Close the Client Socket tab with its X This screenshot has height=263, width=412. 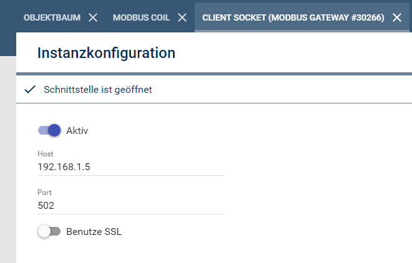(x=397, y=17)
